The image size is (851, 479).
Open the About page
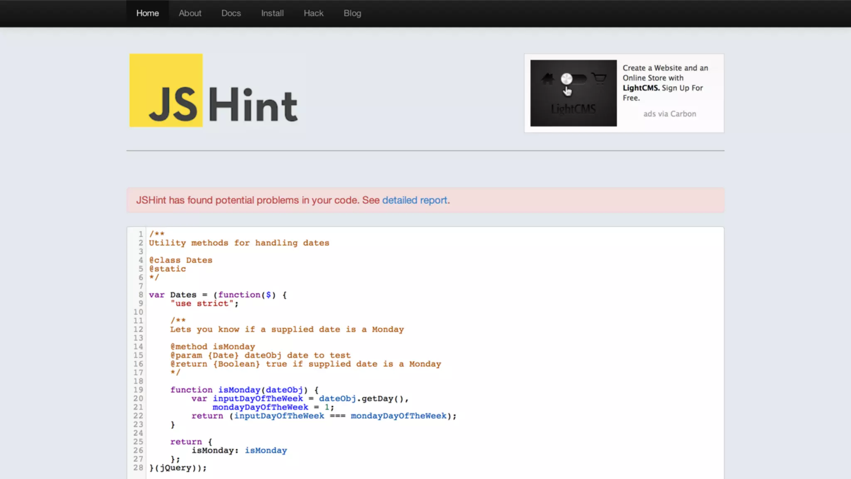click(x=190, y=13)
